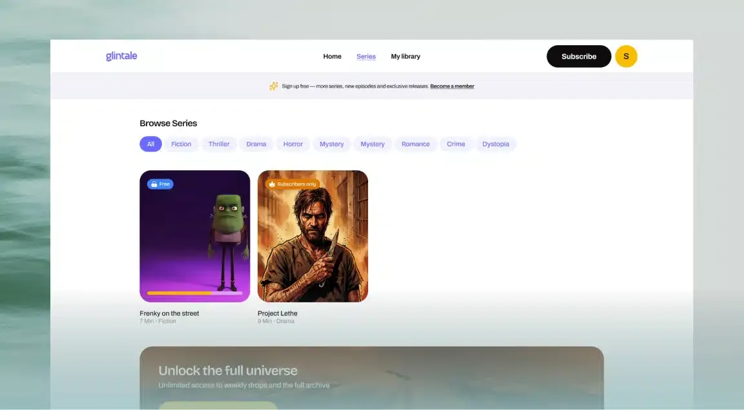744x410 pixels.
Task: Click the crown icon on Subscribers only badge
Action: click(x=272, y=184)
